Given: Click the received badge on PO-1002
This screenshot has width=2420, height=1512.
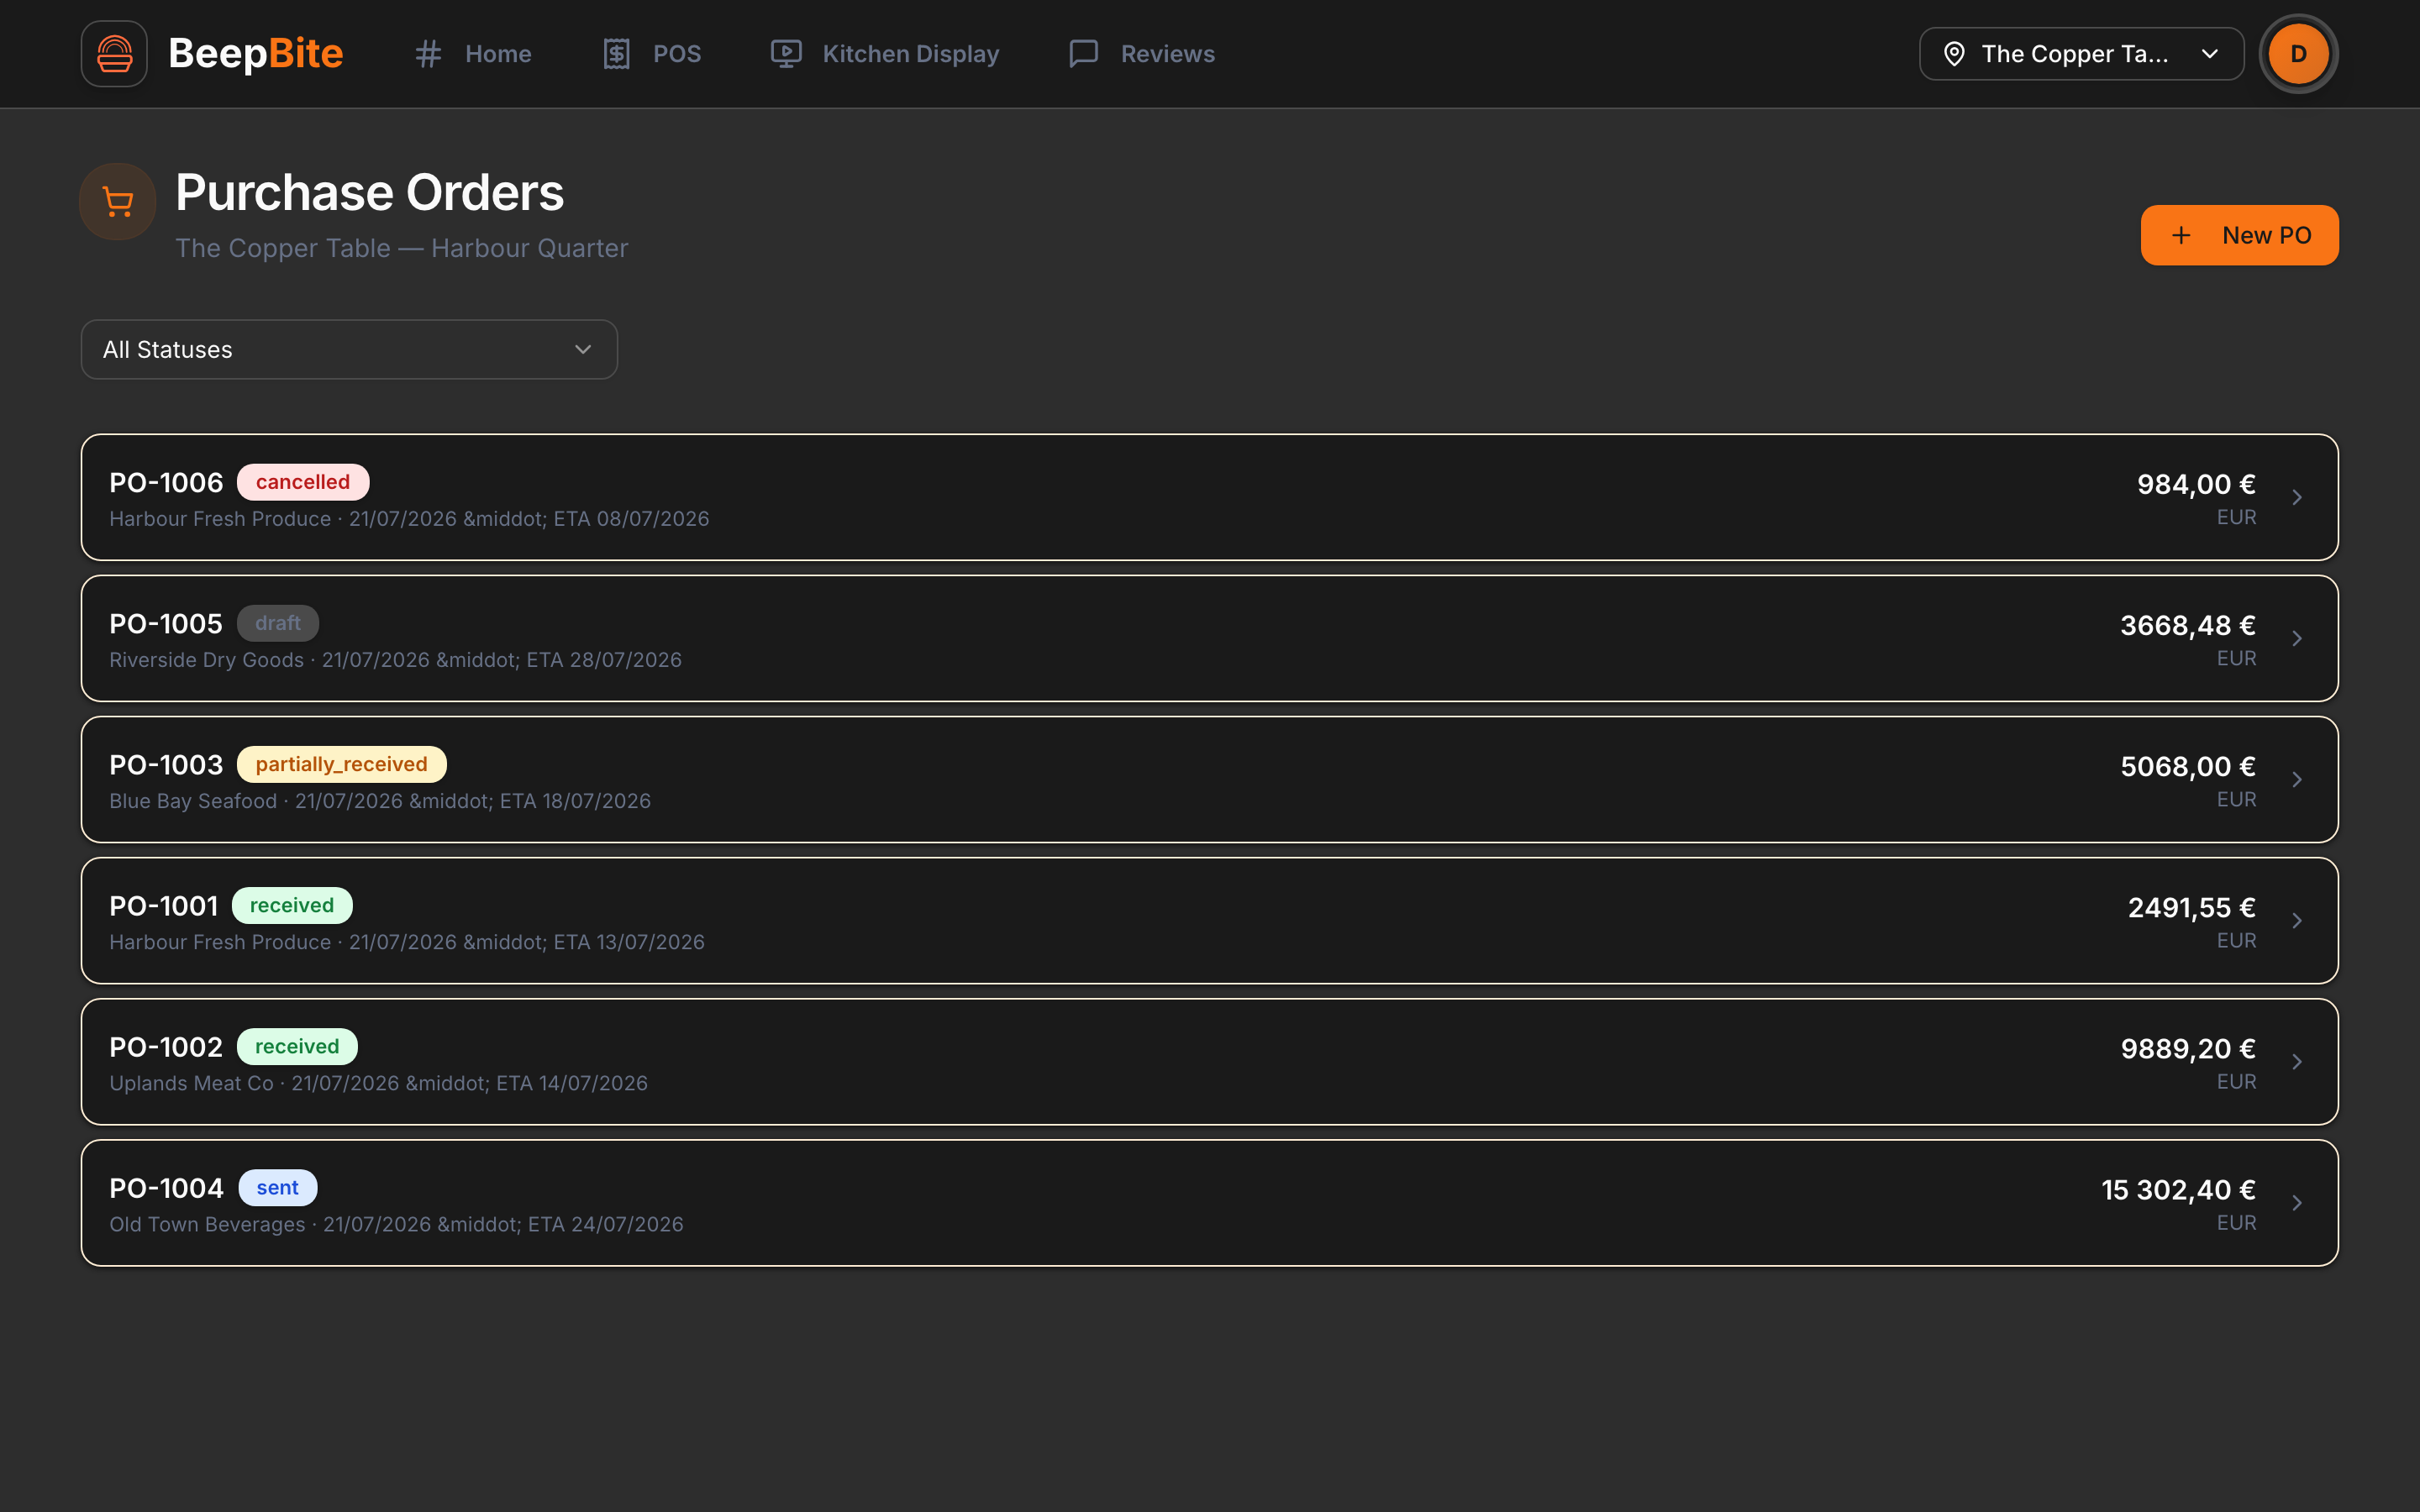Looking at the screenshot, I should click(297, 1046).
